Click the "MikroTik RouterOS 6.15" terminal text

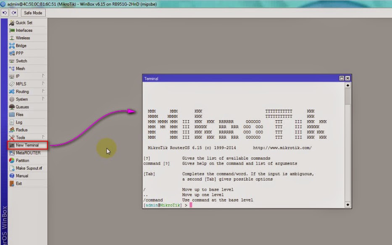(x=175, y=148)
